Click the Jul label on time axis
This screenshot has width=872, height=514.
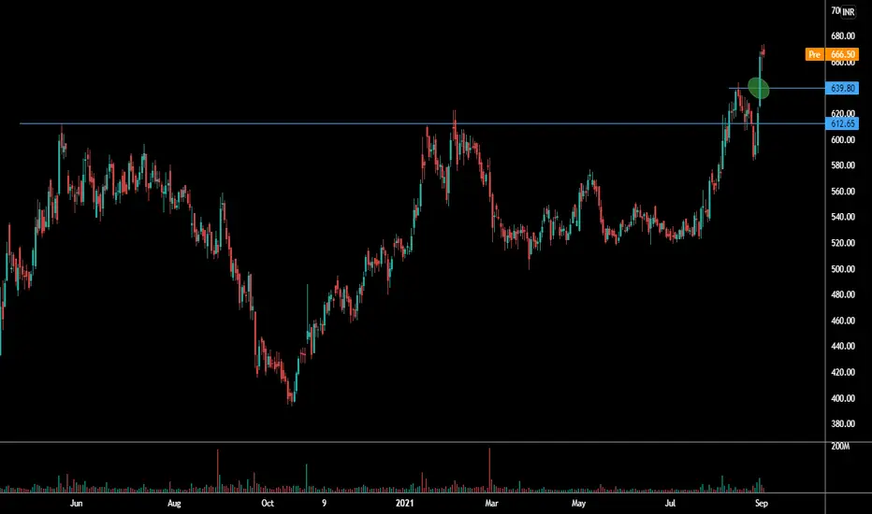(x=670, y=504)
